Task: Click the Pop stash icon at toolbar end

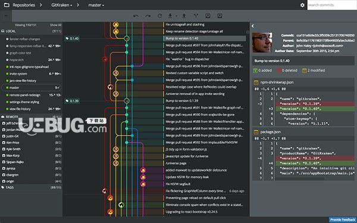Action: pyautogui.click(x=220, y=15)
